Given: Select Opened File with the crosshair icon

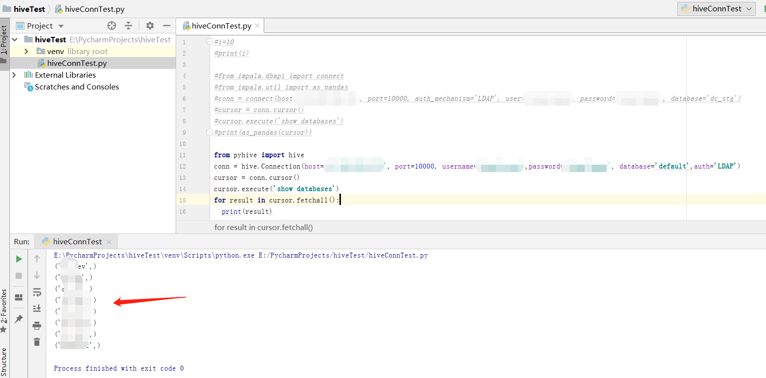Looking at the screenshot, I should [111, 25].
